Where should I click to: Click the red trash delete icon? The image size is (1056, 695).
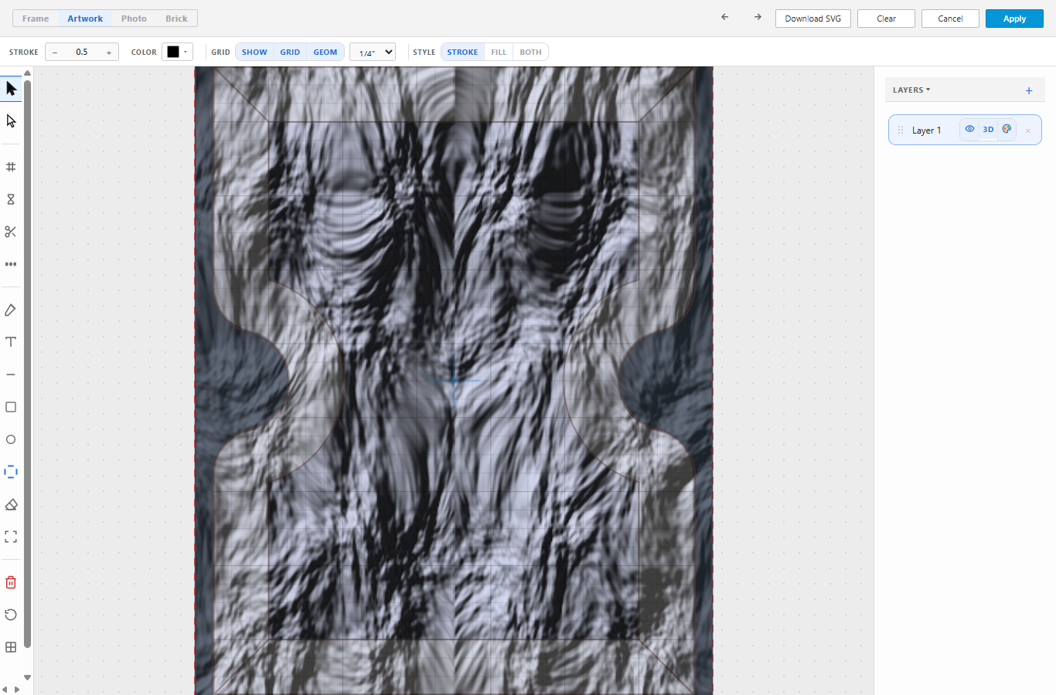[x=11, y=582]
